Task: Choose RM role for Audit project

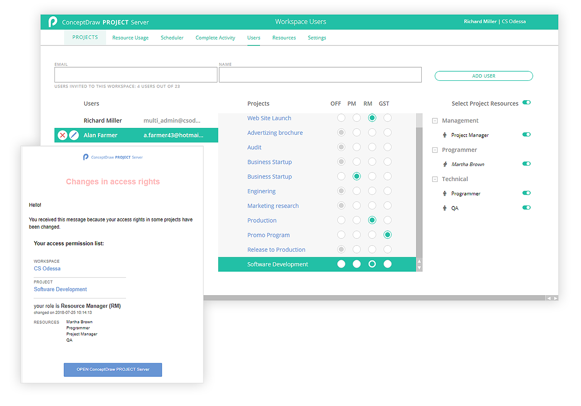Action: click(372, 147)
